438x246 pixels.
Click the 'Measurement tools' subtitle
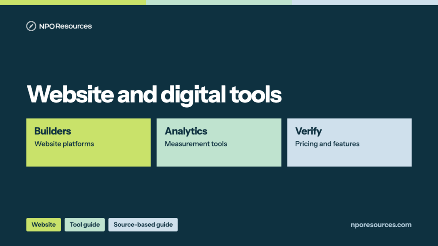pyautogui.click(x=196, y=144)
